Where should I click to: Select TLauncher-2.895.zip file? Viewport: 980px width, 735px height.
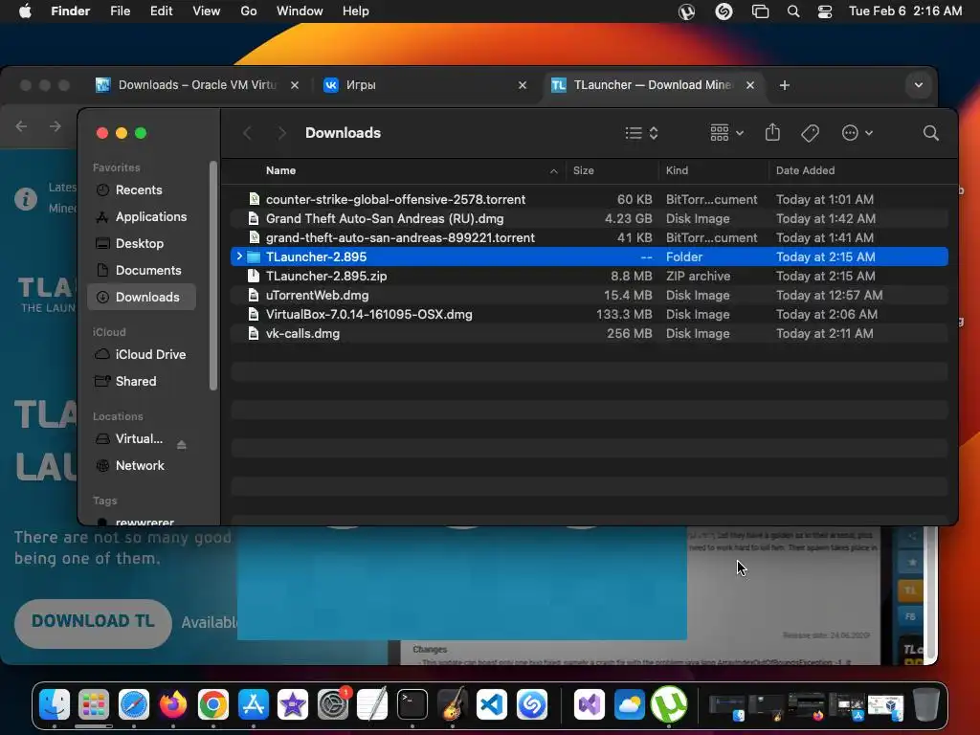(590, 276)
